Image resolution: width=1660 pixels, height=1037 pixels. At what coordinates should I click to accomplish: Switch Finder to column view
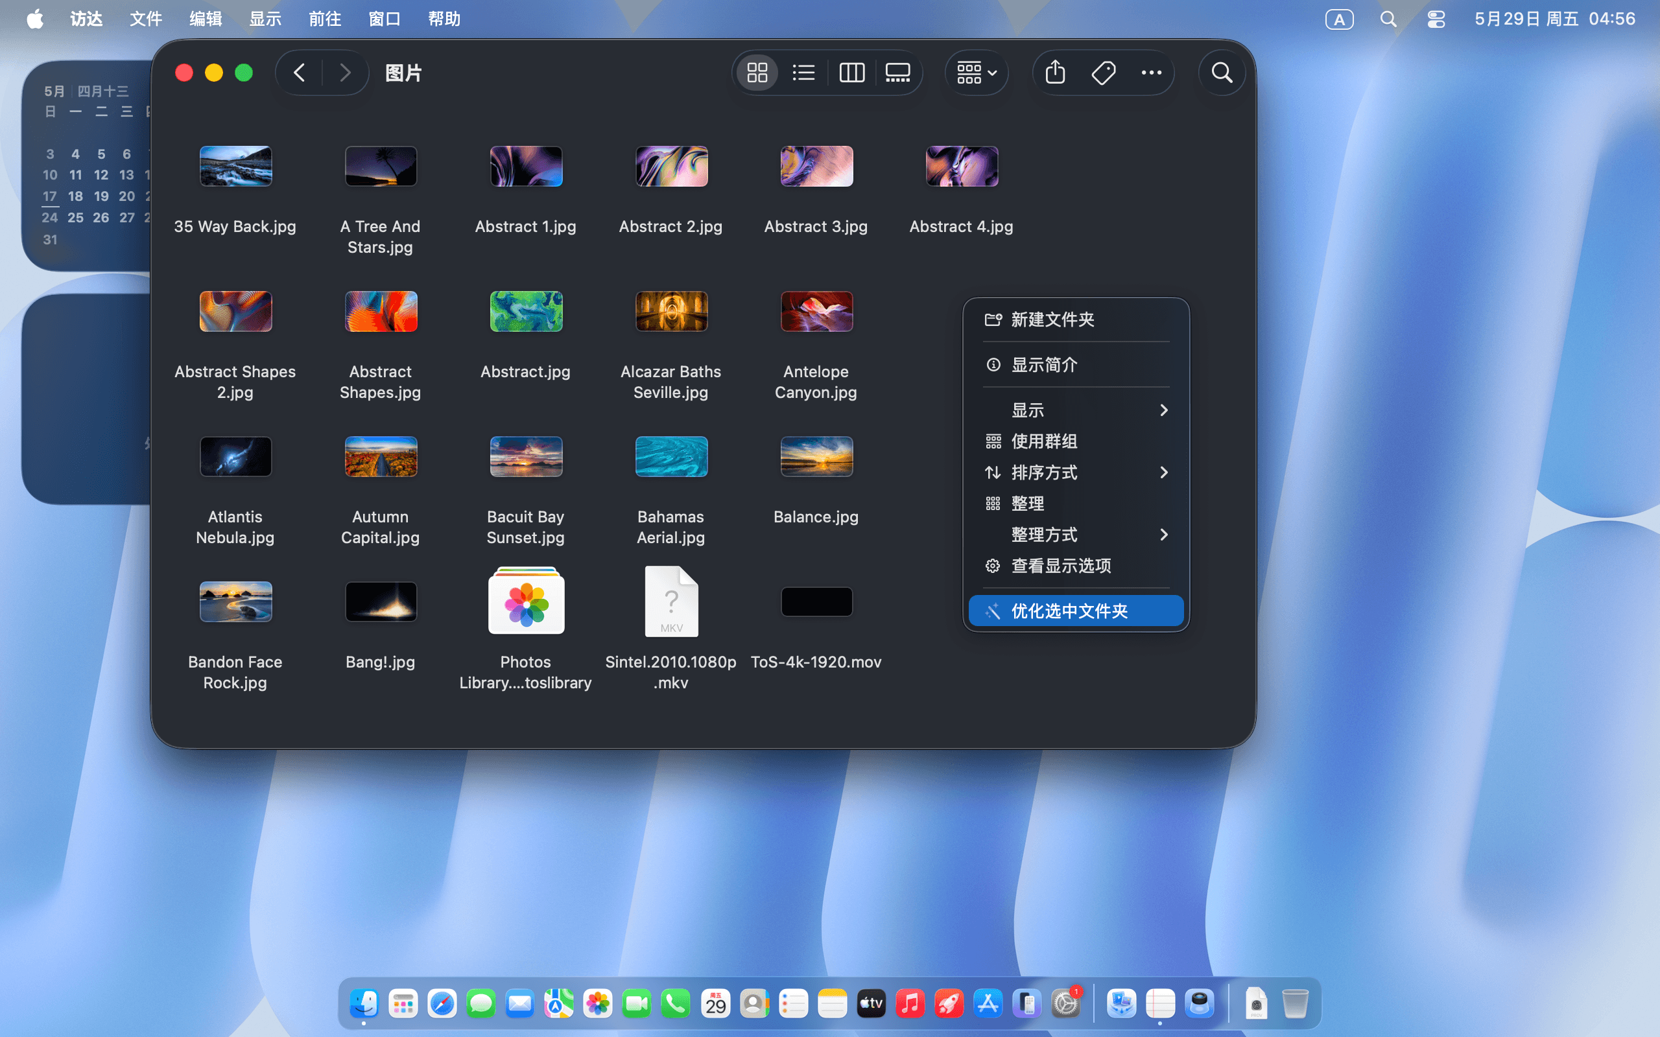851,73
